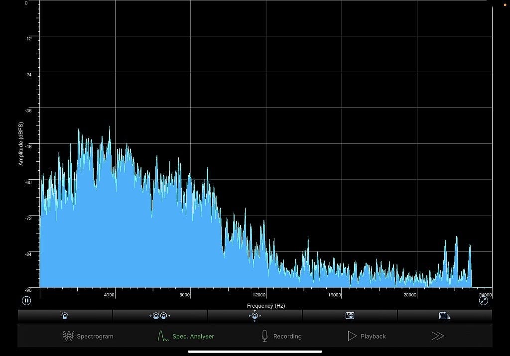Tap the -60 amplitude tick label
This screenshot has width=510, height=356.
tap(28, 182)
